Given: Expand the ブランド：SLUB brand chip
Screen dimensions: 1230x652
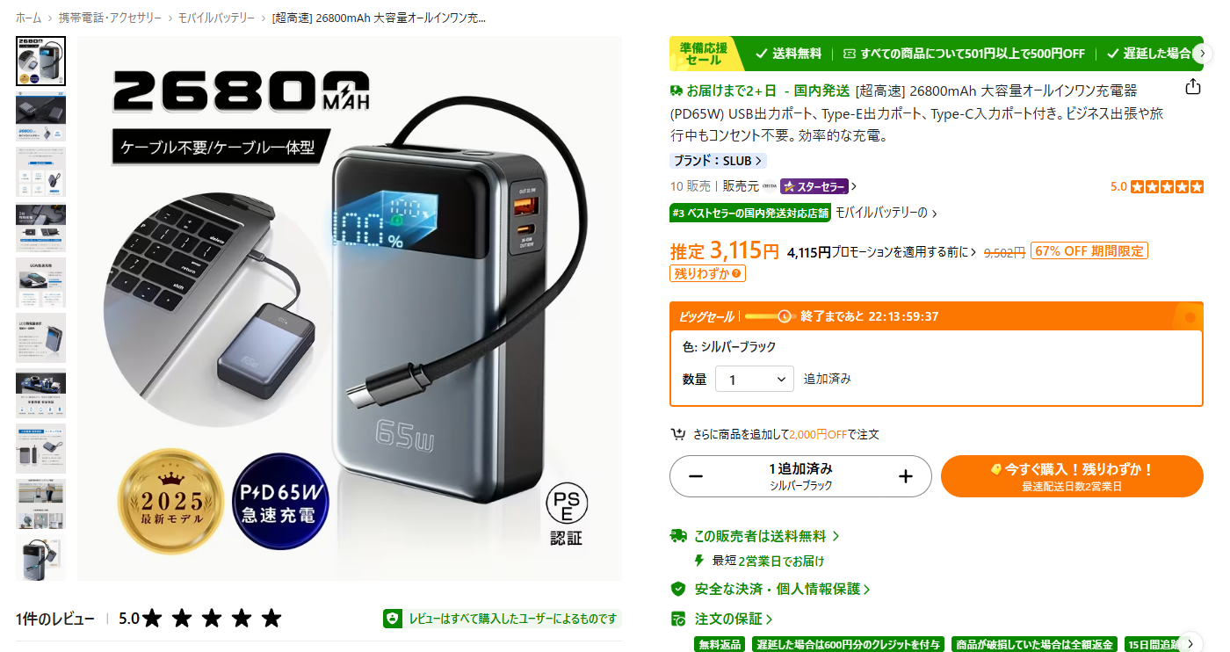Looking at the screenshot, I should [x=718, y=161].
